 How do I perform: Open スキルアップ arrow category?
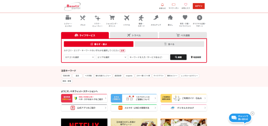[156, 21]
